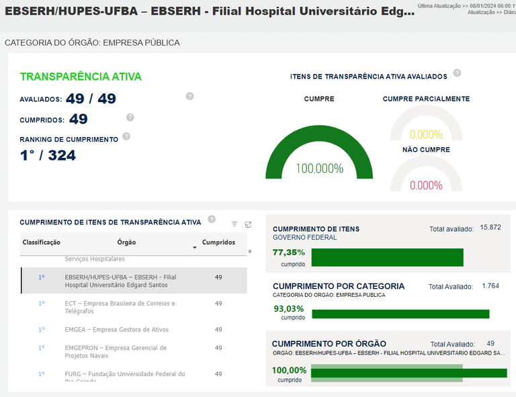Click the Cumpridos value 49 in ECT row
The width and height of the screenshot is (516, 397).
pos(218,303)
